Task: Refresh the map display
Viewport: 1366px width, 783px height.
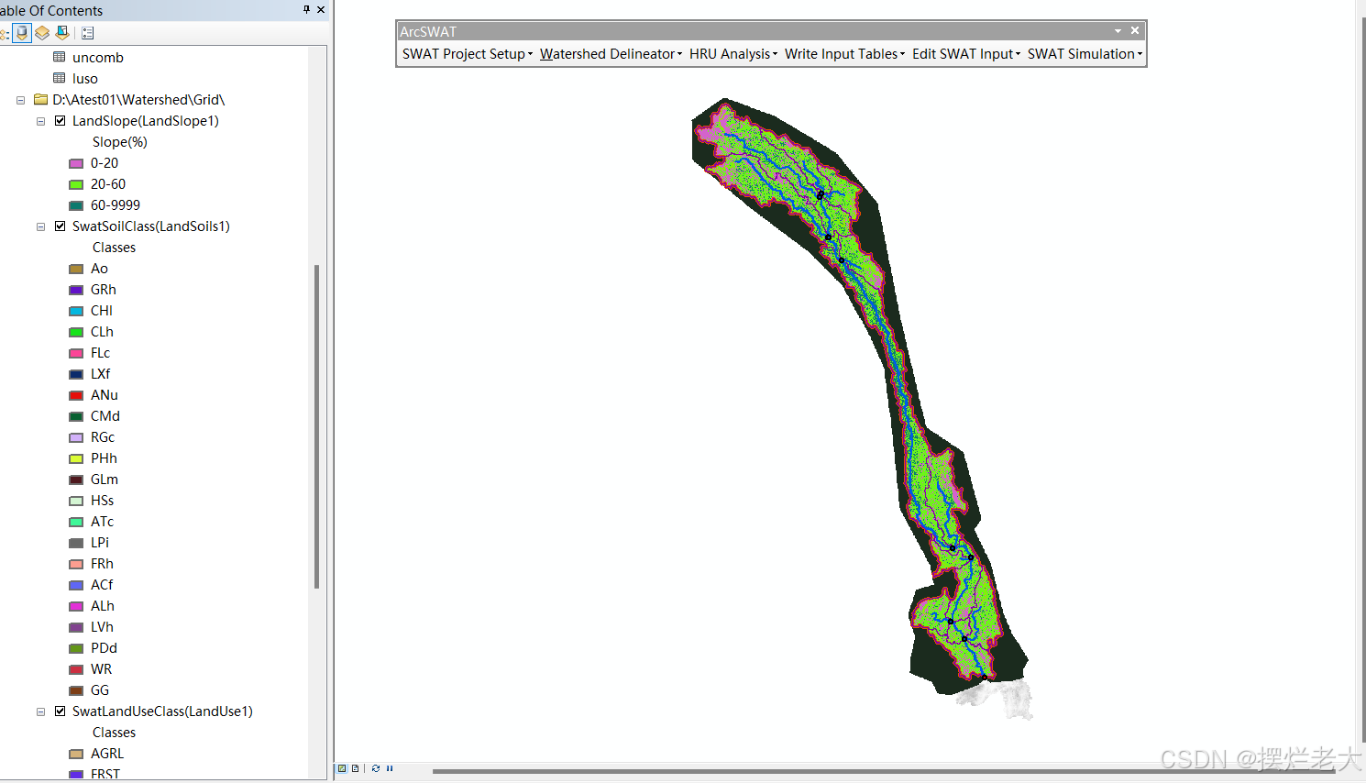Action: [x=376, y=768]
